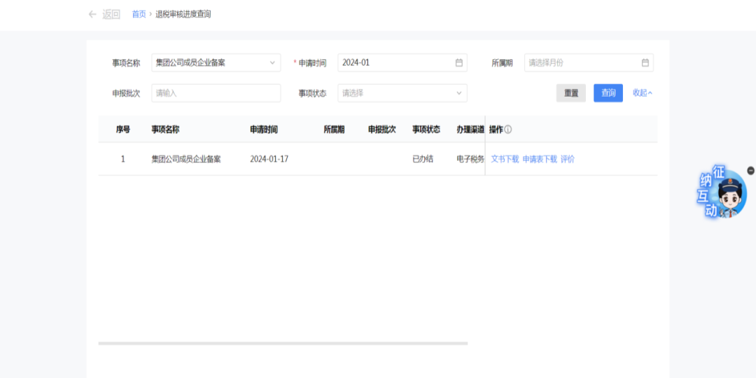Click the horizontal scrollbar under the table
This screenshot has height=378, width=756.
(283, 344)
